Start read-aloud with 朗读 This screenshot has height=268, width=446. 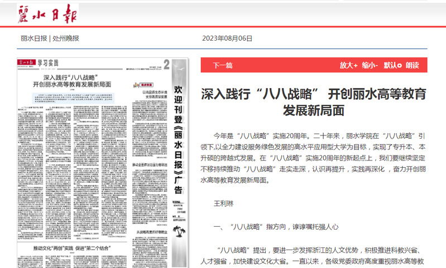tap(412, 65)
